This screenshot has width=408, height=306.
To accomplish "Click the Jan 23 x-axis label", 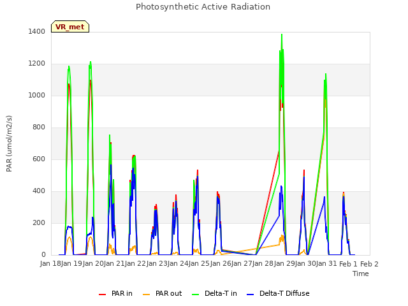I will [x=156, y=264].
